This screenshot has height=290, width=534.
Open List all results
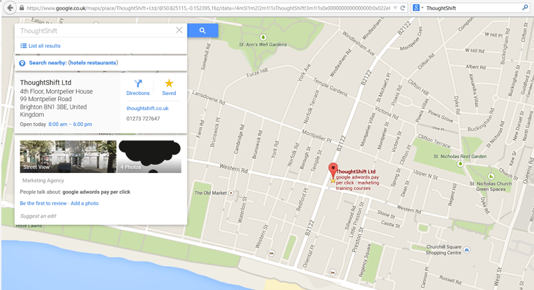tap(40, 46)
